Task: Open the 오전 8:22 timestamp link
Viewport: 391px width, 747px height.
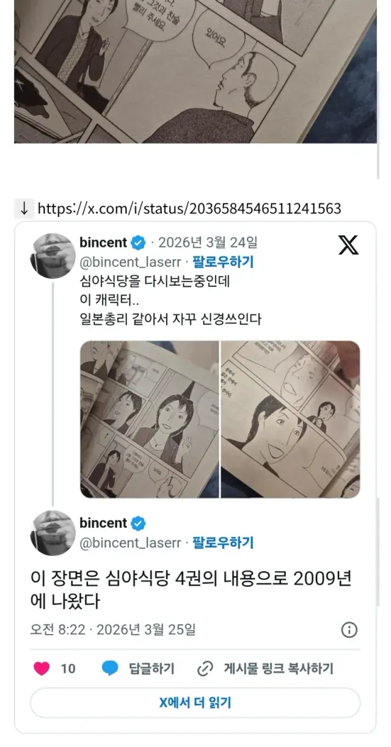Action: pos(58,629)
